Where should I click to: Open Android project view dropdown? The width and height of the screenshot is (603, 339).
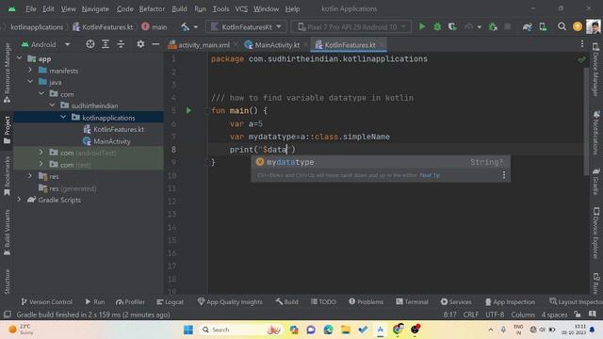tap(46, 44)
